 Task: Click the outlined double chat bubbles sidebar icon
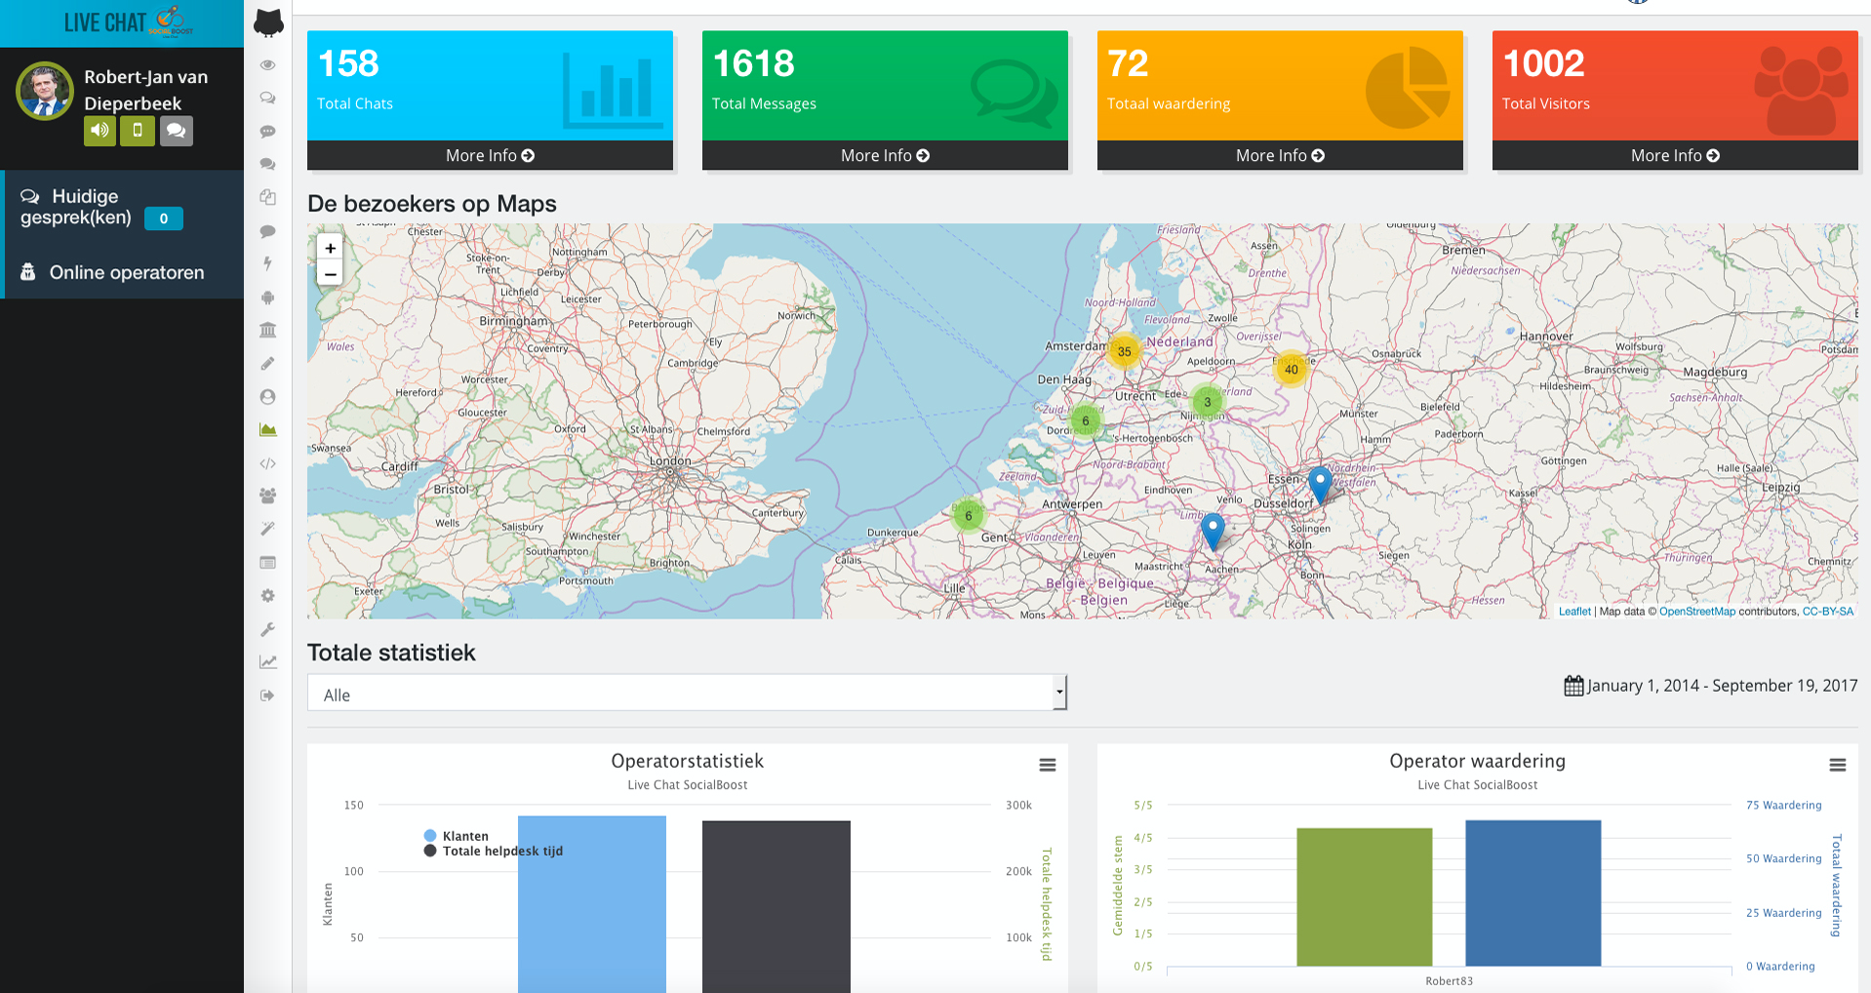coord(267,99)
